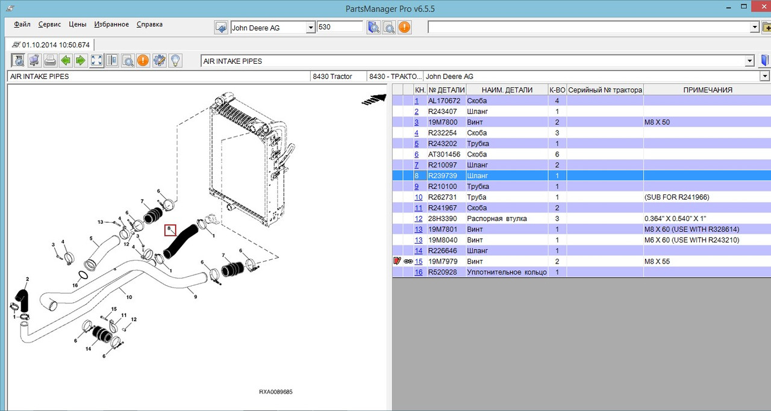Click part key link 16 for R520928
The width and height of the screenshot is (771, 411).
tap(418, 272)
